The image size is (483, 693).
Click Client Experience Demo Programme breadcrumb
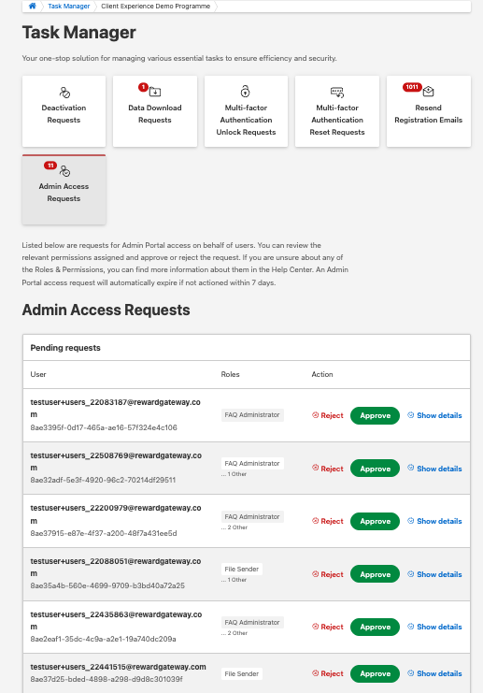tap(155, 7)
